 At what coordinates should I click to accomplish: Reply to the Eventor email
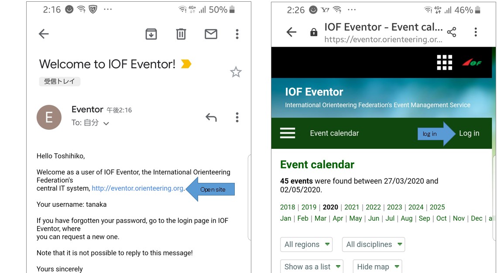[x=211, y=117]
